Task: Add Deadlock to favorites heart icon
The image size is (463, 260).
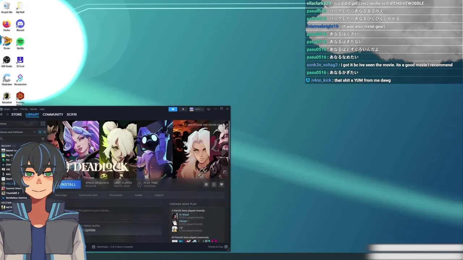Action: click(221, 185)
